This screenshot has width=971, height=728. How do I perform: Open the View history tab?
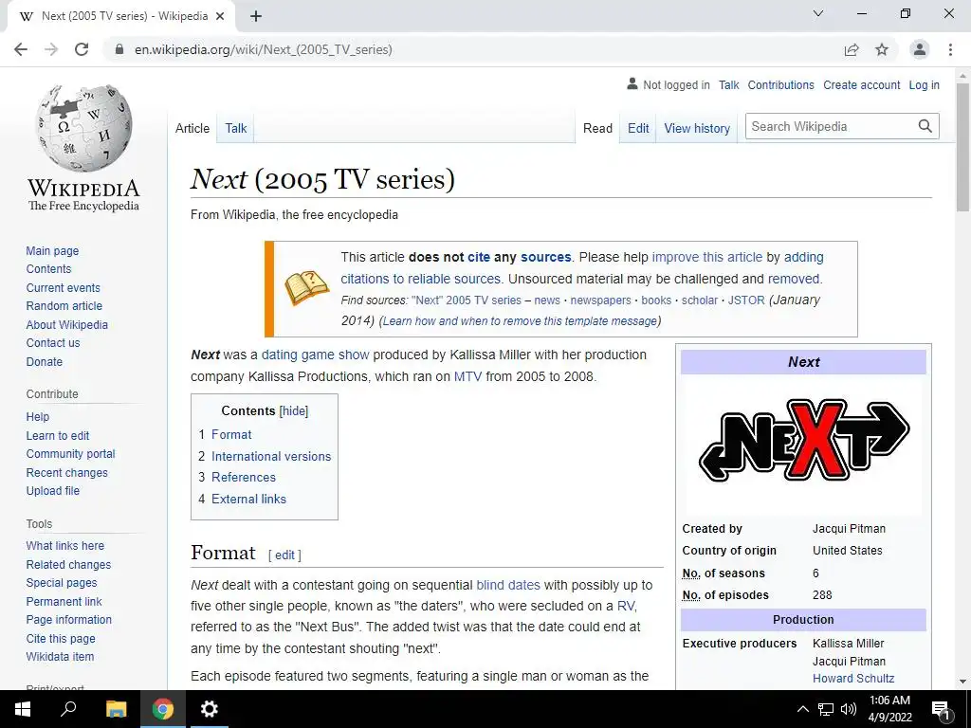[x=697, y=128]
